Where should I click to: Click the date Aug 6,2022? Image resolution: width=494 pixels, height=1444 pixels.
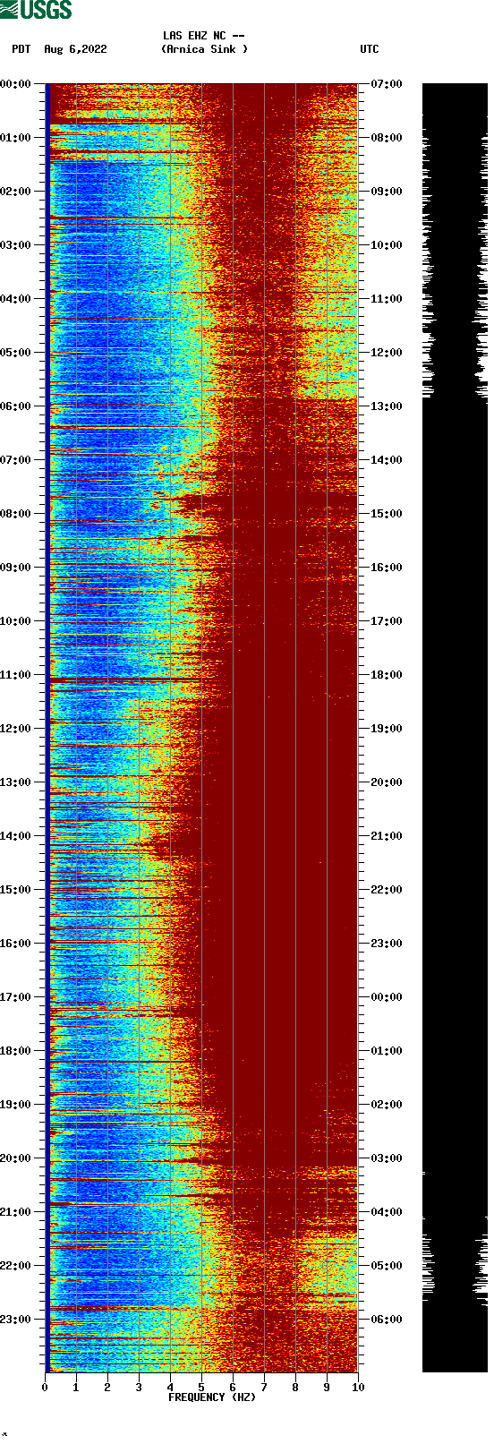75,49
